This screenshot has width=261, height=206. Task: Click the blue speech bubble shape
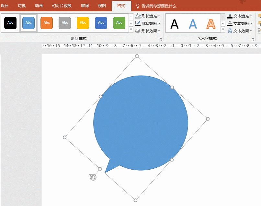tap(141, 123)
